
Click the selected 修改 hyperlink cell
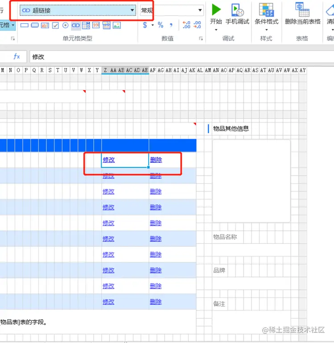(125, 160)
